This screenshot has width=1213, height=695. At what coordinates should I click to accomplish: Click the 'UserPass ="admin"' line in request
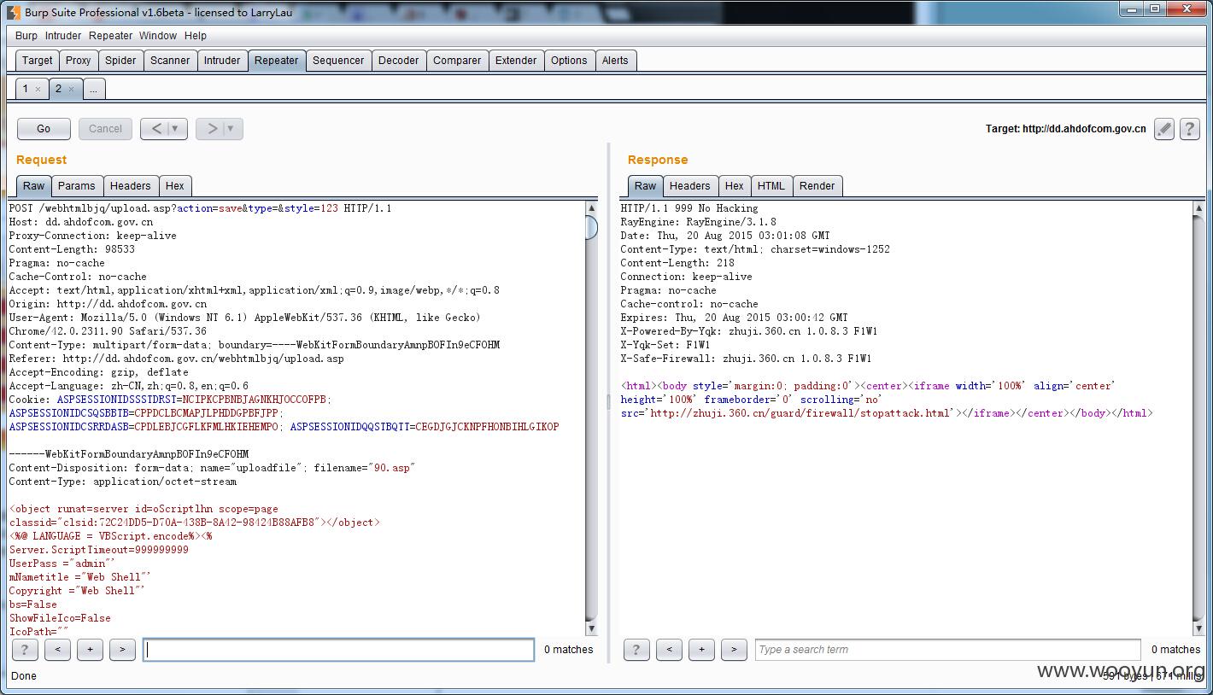(x=62, y=564)
